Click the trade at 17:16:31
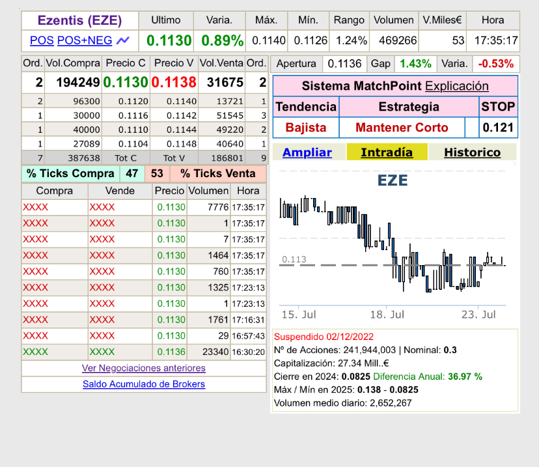This screenshot has height=467, width=539. tap(248, 320)
